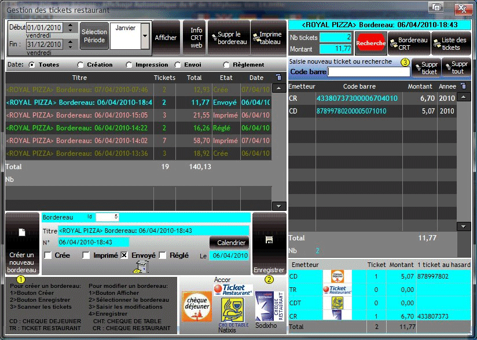Click the Code barre input field
477x340 pixels.
pos(368,72)
